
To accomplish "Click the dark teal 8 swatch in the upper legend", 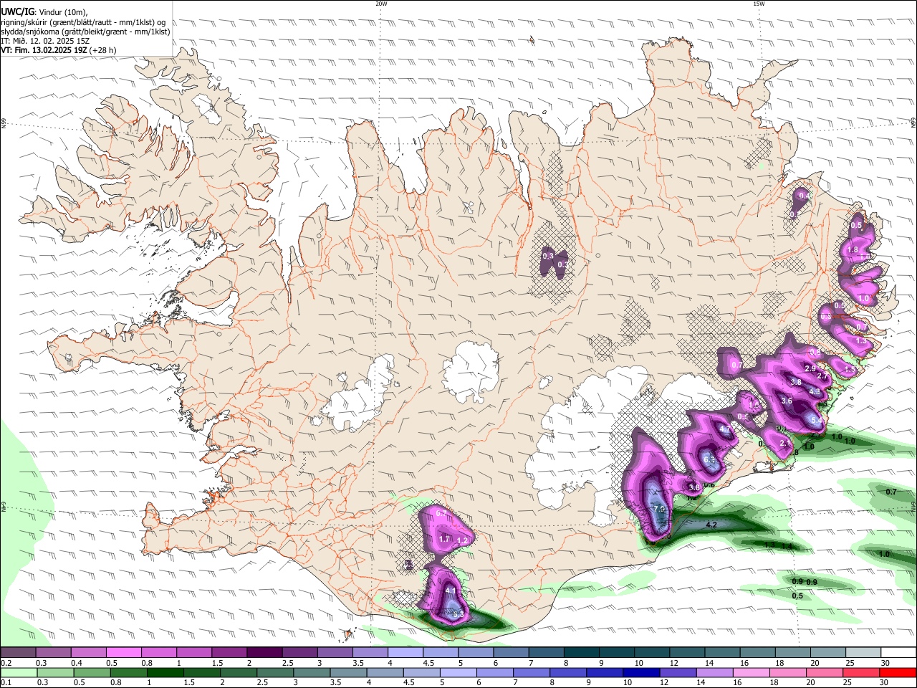I will pos(582,653).
